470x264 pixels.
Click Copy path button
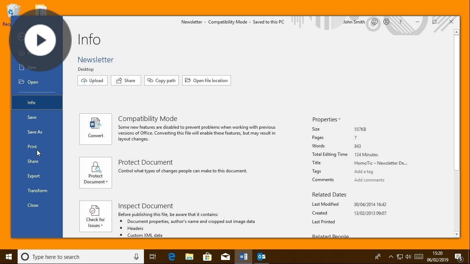tap(162, 81)
